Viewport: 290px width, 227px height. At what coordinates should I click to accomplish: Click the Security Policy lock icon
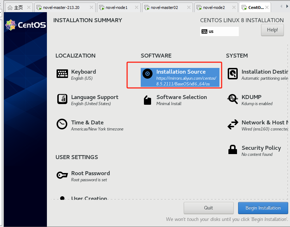pos(233,149)
